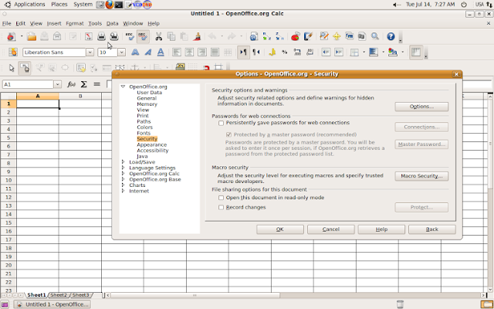Open the font size dropdown arrow

coord(122,53)
